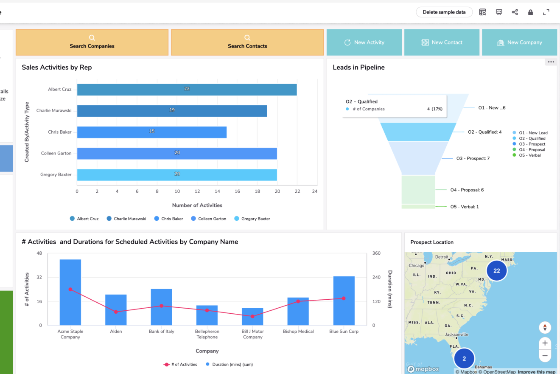560x374 pixels.
Task: Toggle the O3 - Prospect legend color swatch
Action: tap(514, 144)
